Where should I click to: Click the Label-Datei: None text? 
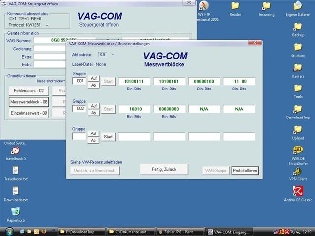[89, 64]
